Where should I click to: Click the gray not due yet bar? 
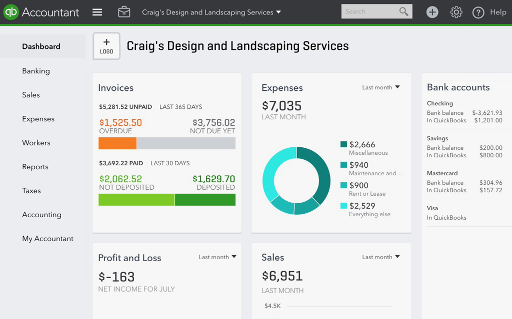[186, 143]
